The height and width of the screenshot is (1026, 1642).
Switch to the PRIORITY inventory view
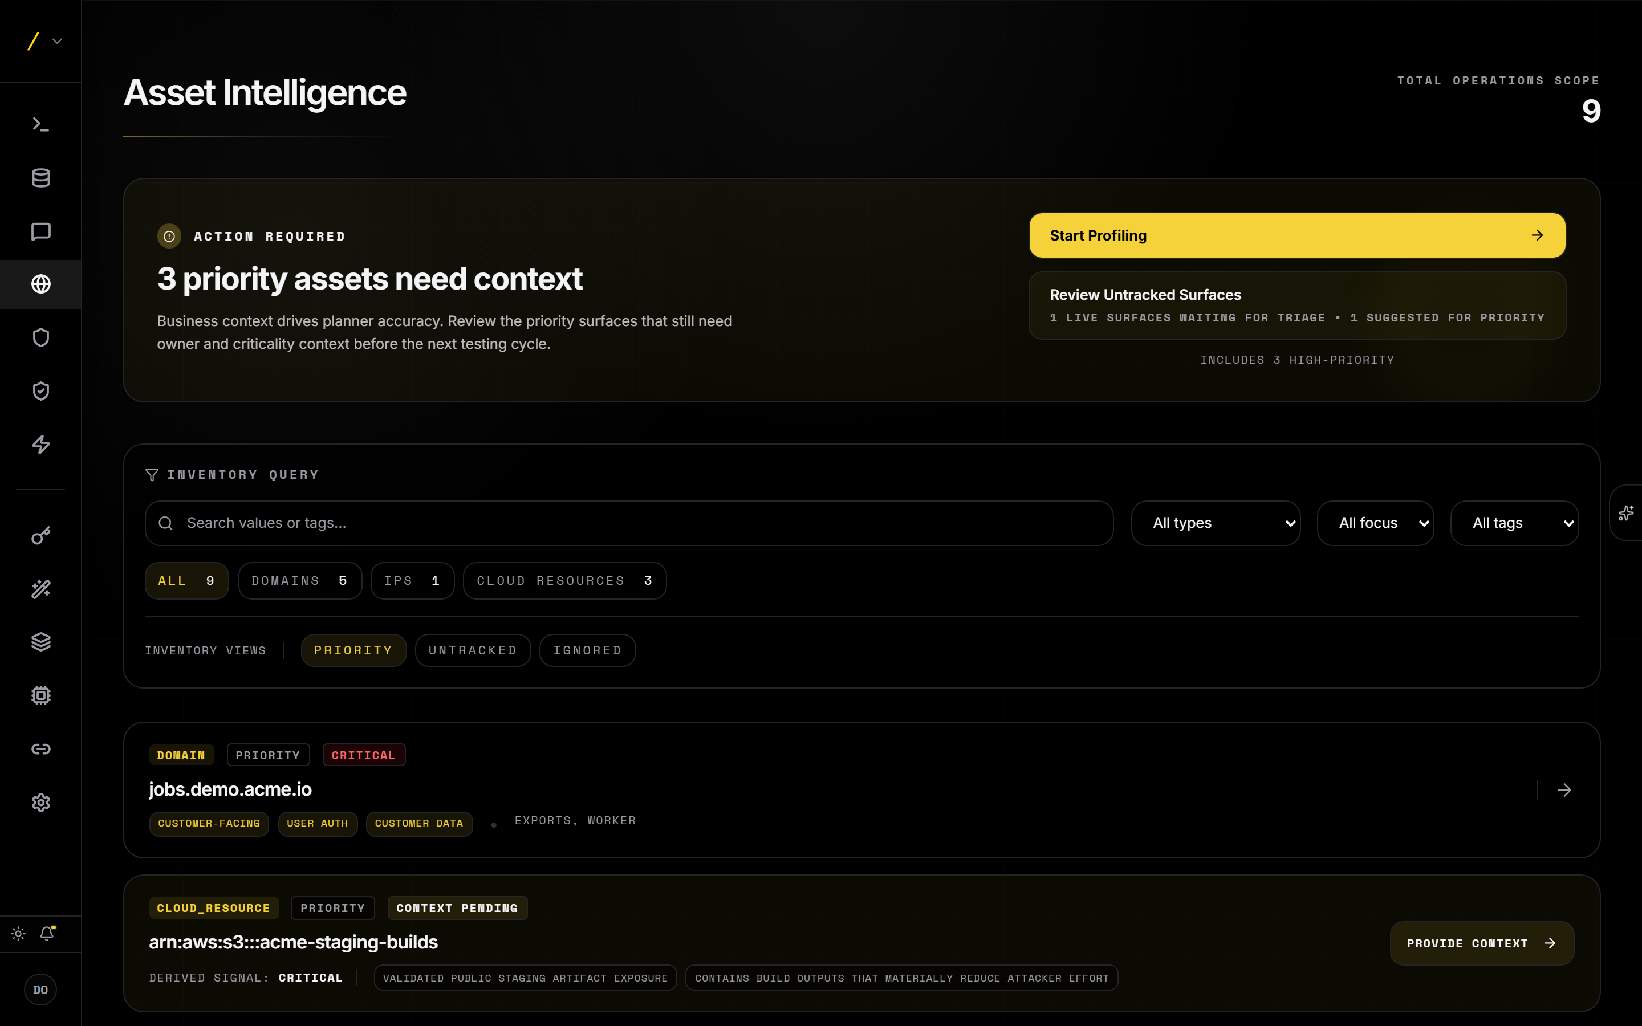tap(353, 651)
